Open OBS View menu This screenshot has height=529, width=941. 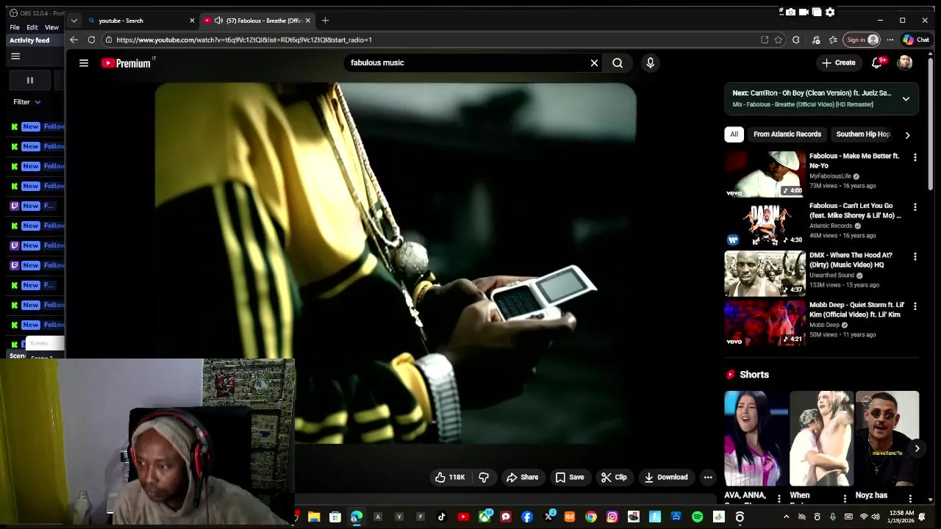click(51, 27)
